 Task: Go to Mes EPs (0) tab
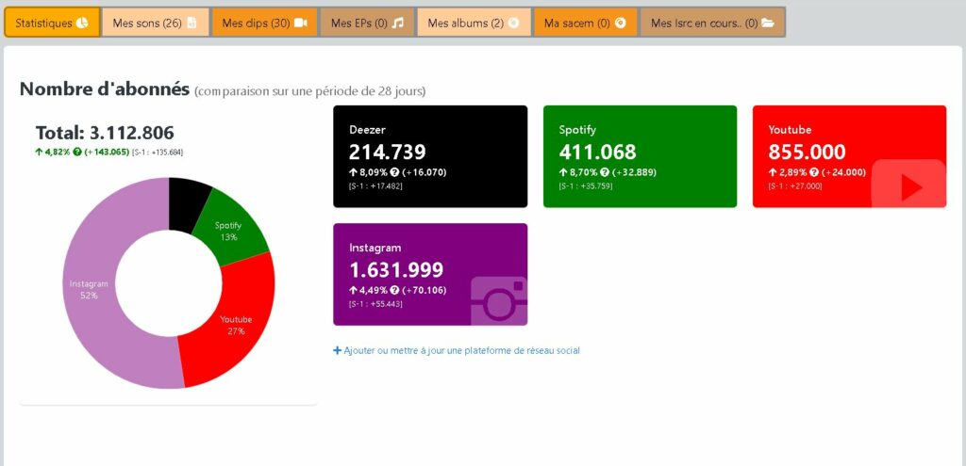point(367,23)
